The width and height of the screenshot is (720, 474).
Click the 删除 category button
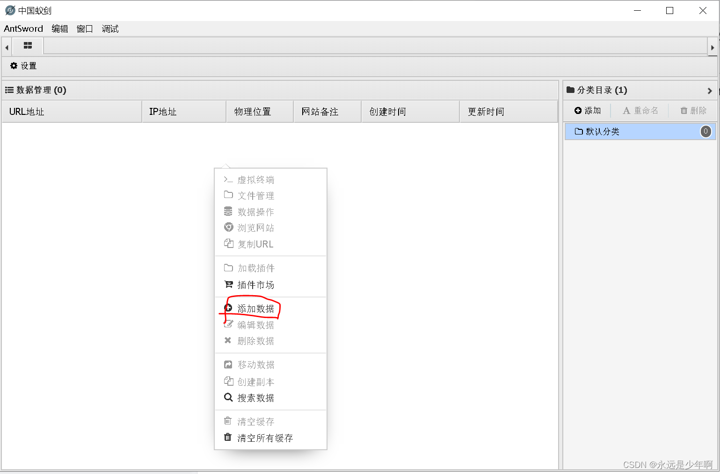(x=693, y=110)
